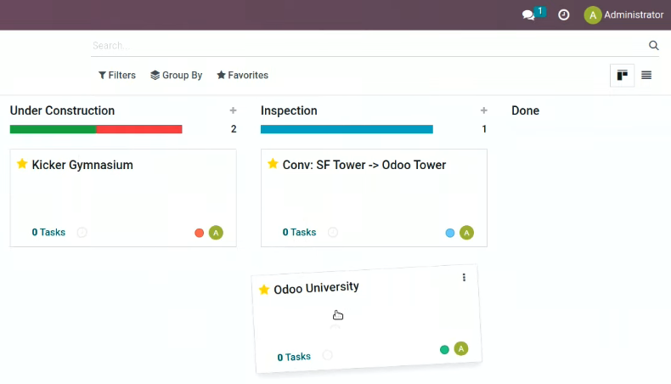Unstar the Odoo University project
The height and width of the screenshot is (384, 671).
(264, 290)
